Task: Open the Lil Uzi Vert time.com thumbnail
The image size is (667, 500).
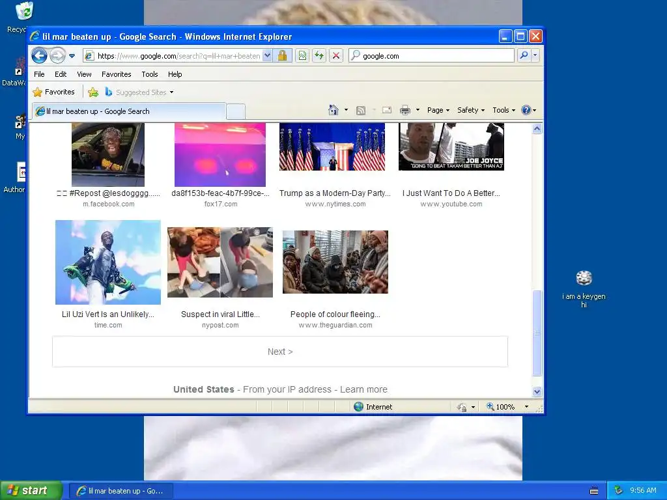Action: [108, 262]
